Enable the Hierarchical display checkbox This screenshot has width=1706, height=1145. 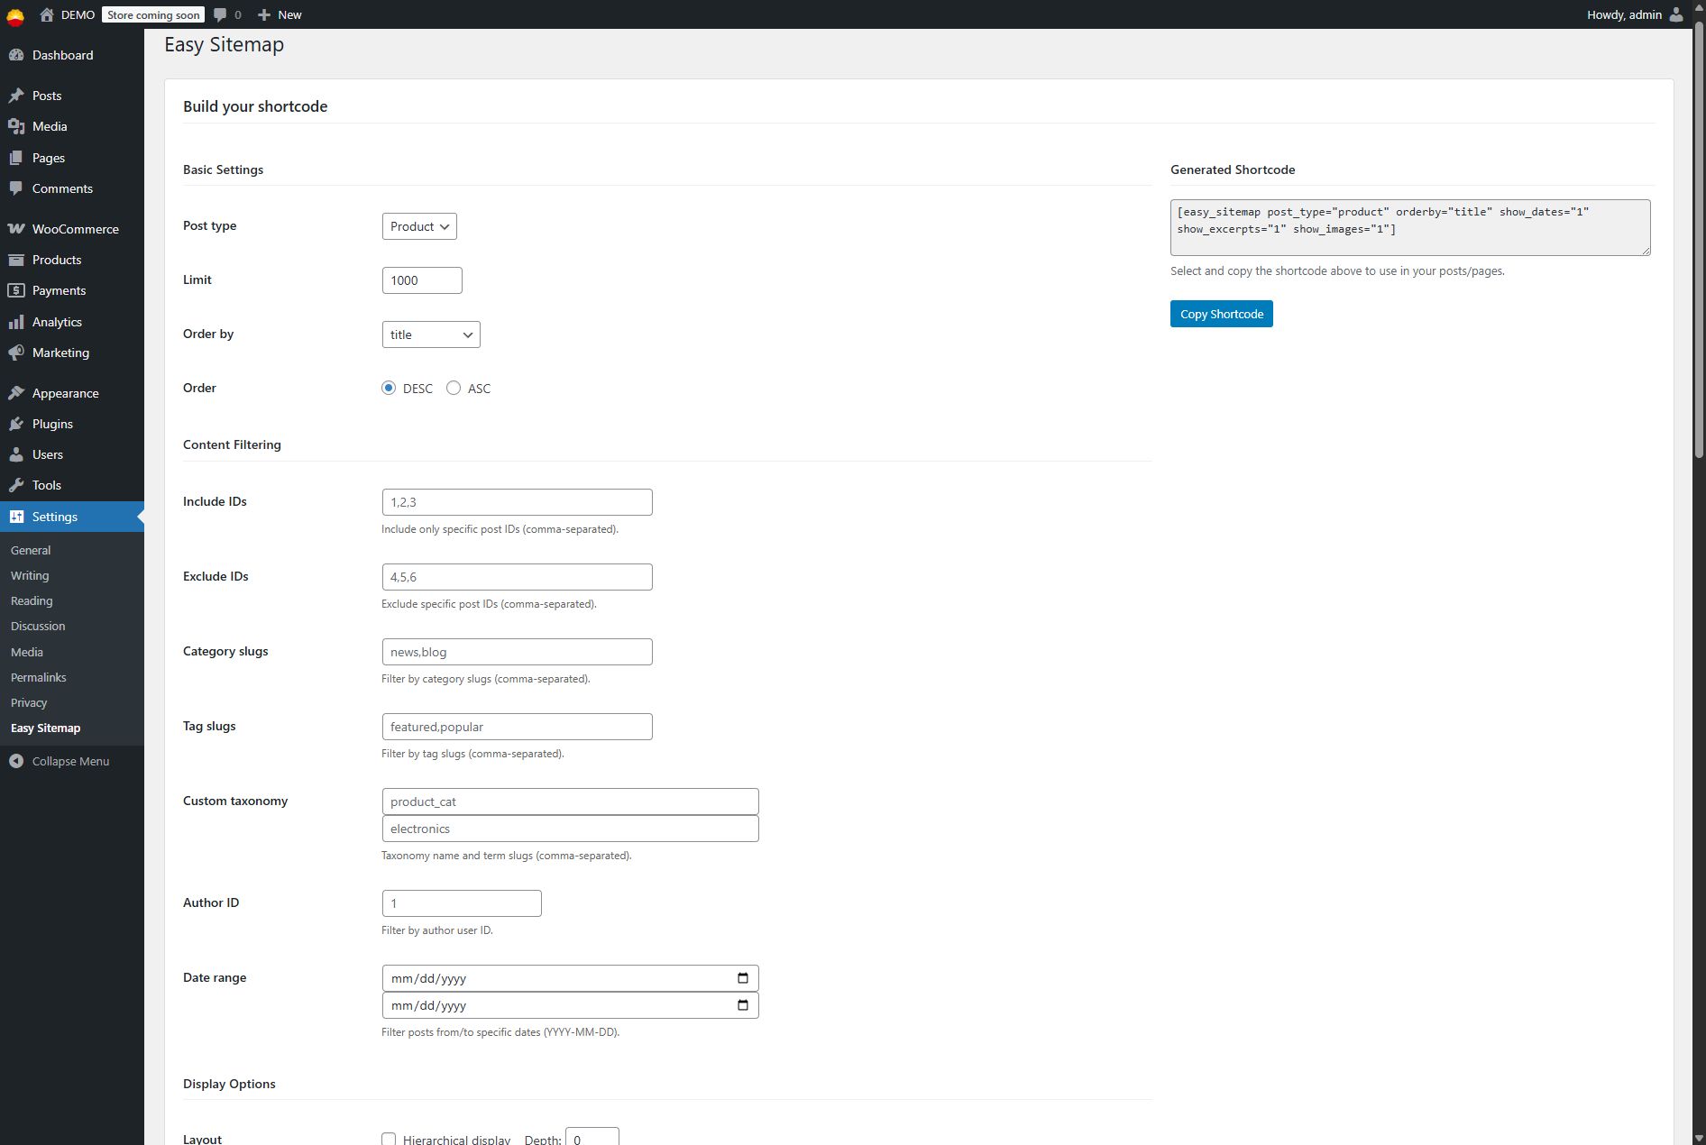pos(389,1140)
